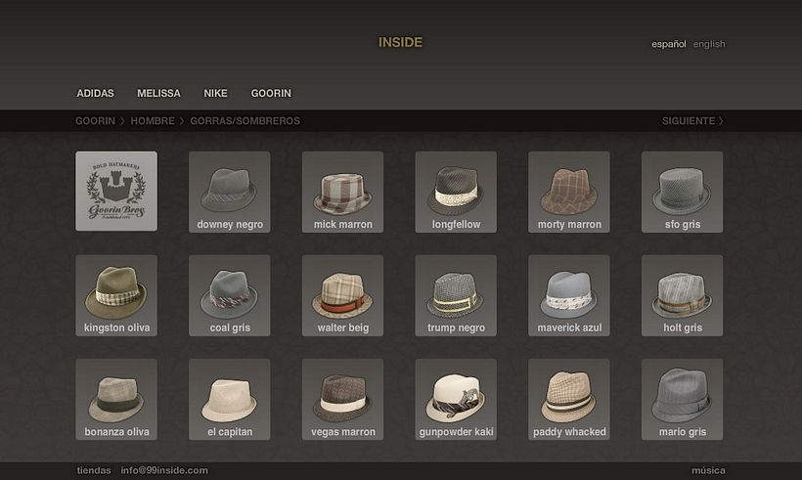The image size is (802, 480).
Task: View the bonanza oliva hat
Action: [x=116, y=399]
